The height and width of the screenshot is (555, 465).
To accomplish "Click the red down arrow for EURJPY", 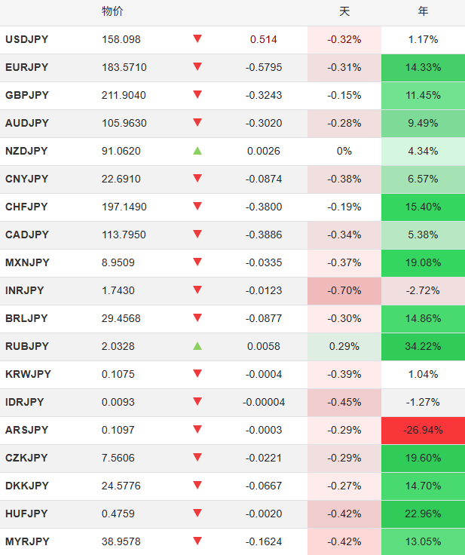I will [x=197, y=66].
